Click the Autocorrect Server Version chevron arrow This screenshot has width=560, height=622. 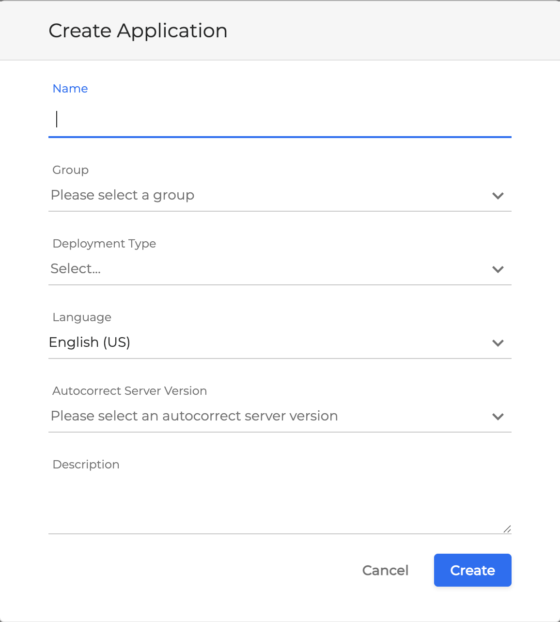coord(498,417)
